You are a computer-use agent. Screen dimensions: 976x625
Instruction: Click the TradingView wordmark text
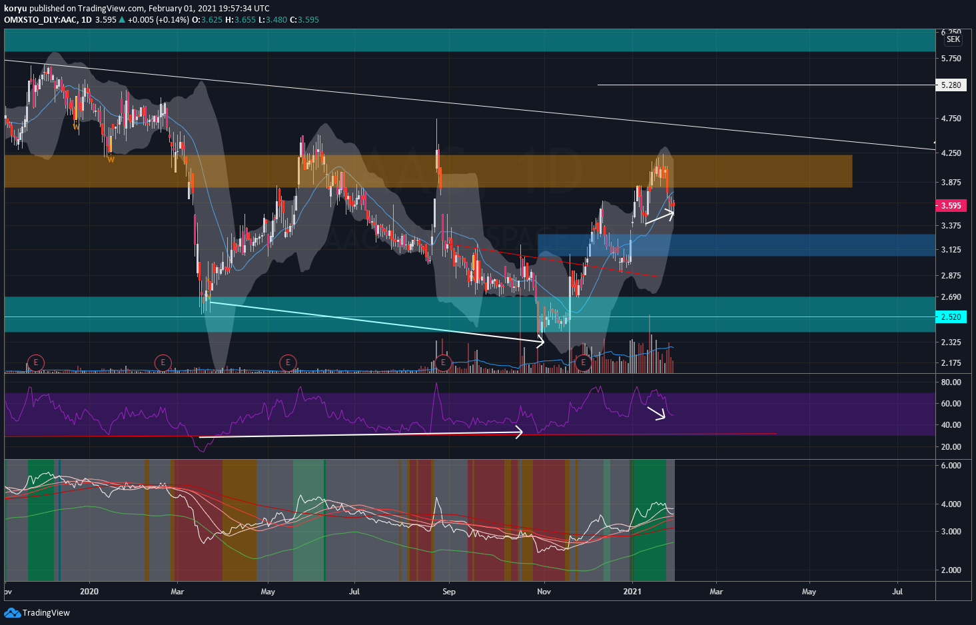tap(46, 612)
